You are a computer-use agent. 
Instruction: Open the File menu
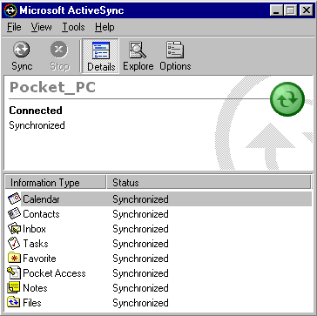coord(14,27)
